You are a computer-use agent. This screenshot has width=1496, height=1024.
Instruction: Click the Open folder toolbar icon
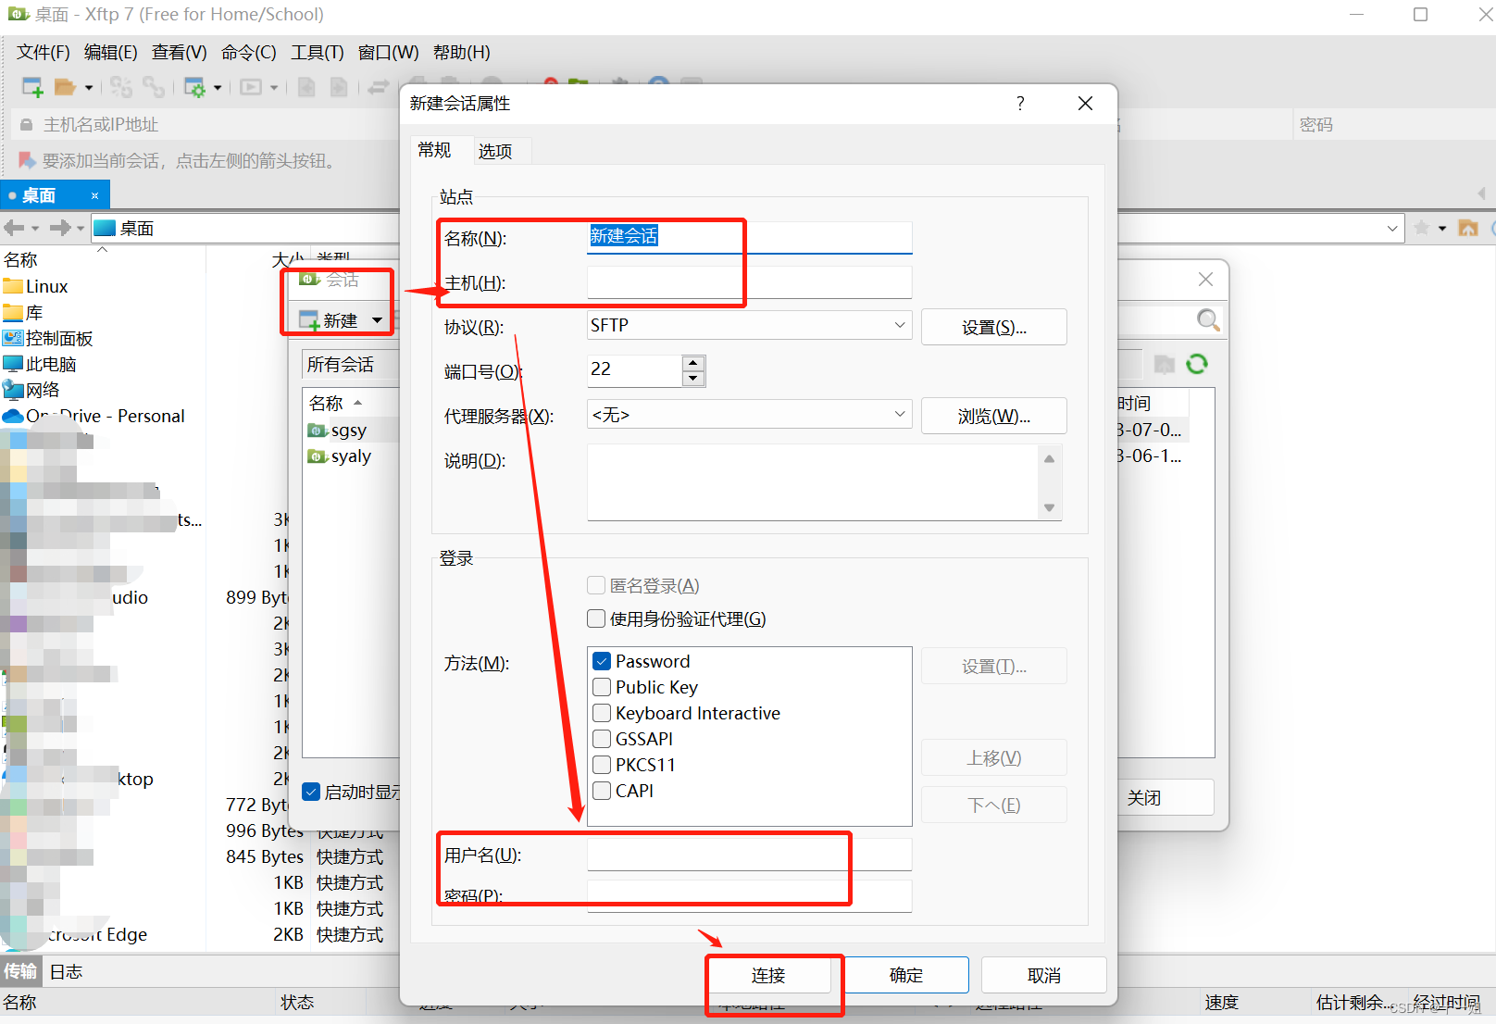point(65,87)
